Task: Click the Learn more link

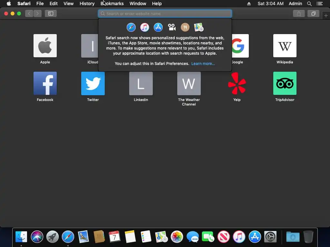Action: pyautogui.click(x=203, y=64)
